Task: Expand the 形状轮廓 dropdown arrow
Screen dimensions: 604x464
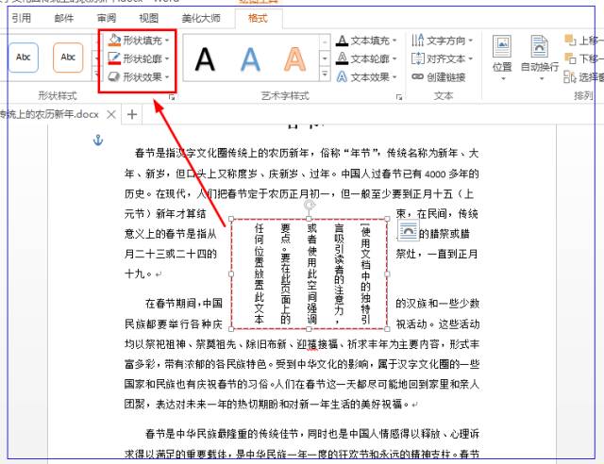Action: coord(167,58)
